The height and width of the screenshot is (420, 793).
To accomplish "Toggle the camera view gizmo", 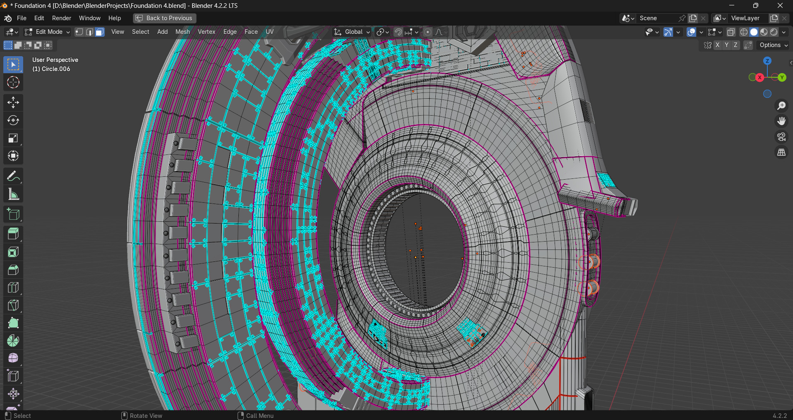I will point(781,137).
